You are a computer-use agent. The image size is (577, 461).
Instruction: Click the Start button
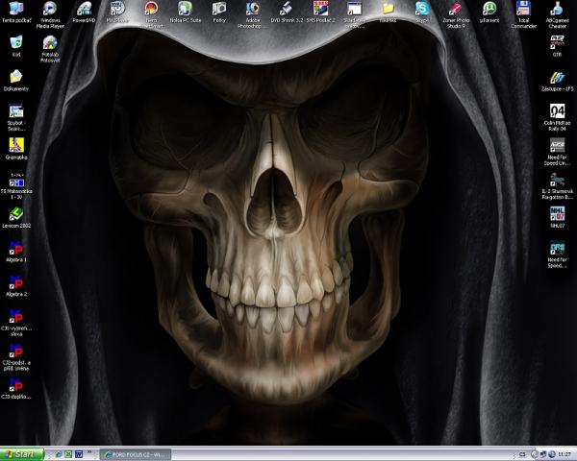22,453
